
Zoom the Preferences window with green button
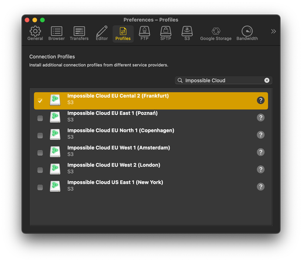coord(42,20)
